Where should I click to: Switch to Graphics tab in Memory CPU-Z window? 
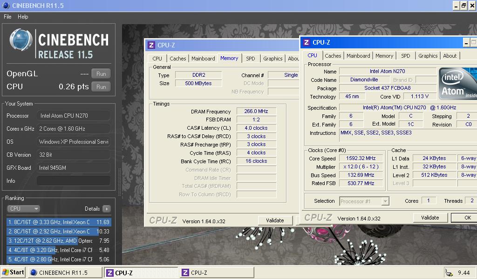coord(273,59)
